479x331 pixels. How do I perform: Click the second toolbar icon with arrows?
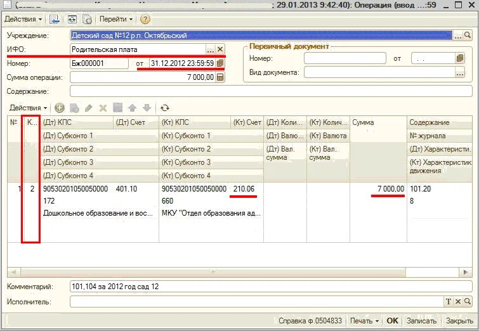[x=72, y=19]
